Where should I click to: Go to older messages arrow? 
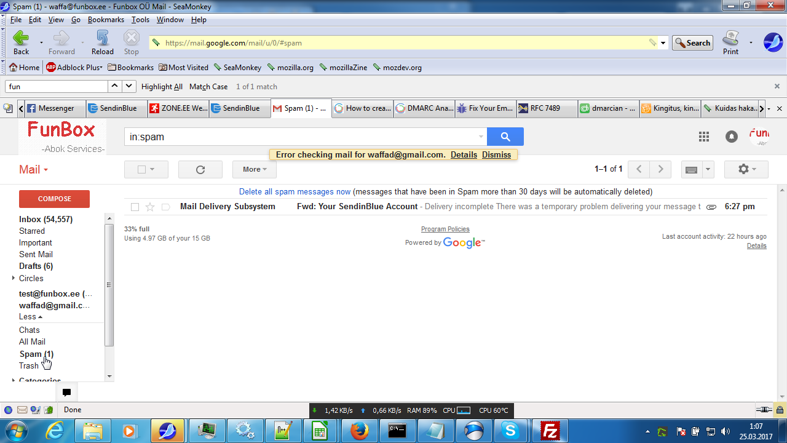(x=660, y=169)
